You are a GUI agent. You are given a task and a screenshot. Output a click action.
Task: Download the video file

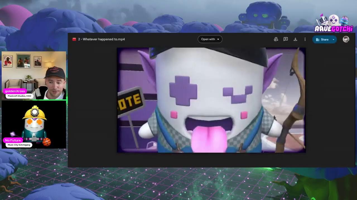click(x=295, y=39)
